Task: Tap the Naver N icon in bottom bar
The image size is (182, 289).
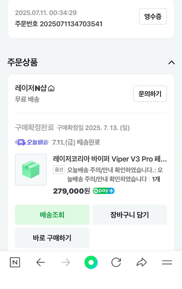Action: [x=15, y=262]
